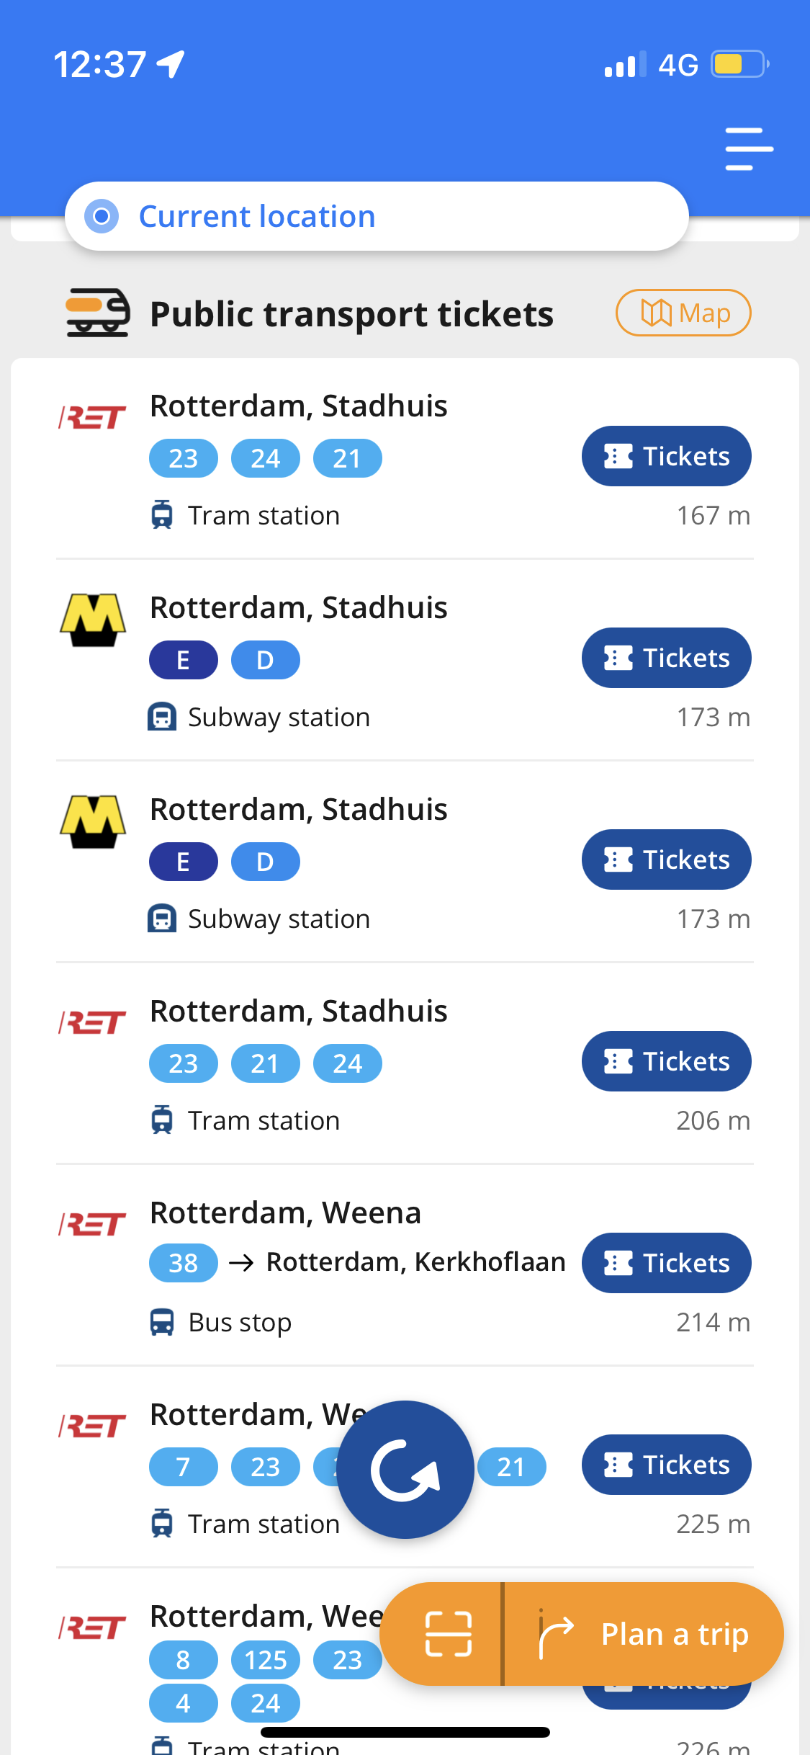Viewport: 810px width, 1755px height.
Task: Tap bus line 38 badge at Weena
Action: (184, 1263)
